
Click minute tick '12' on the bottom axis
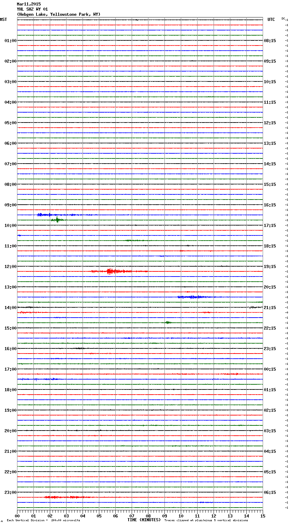pos(214,516)
